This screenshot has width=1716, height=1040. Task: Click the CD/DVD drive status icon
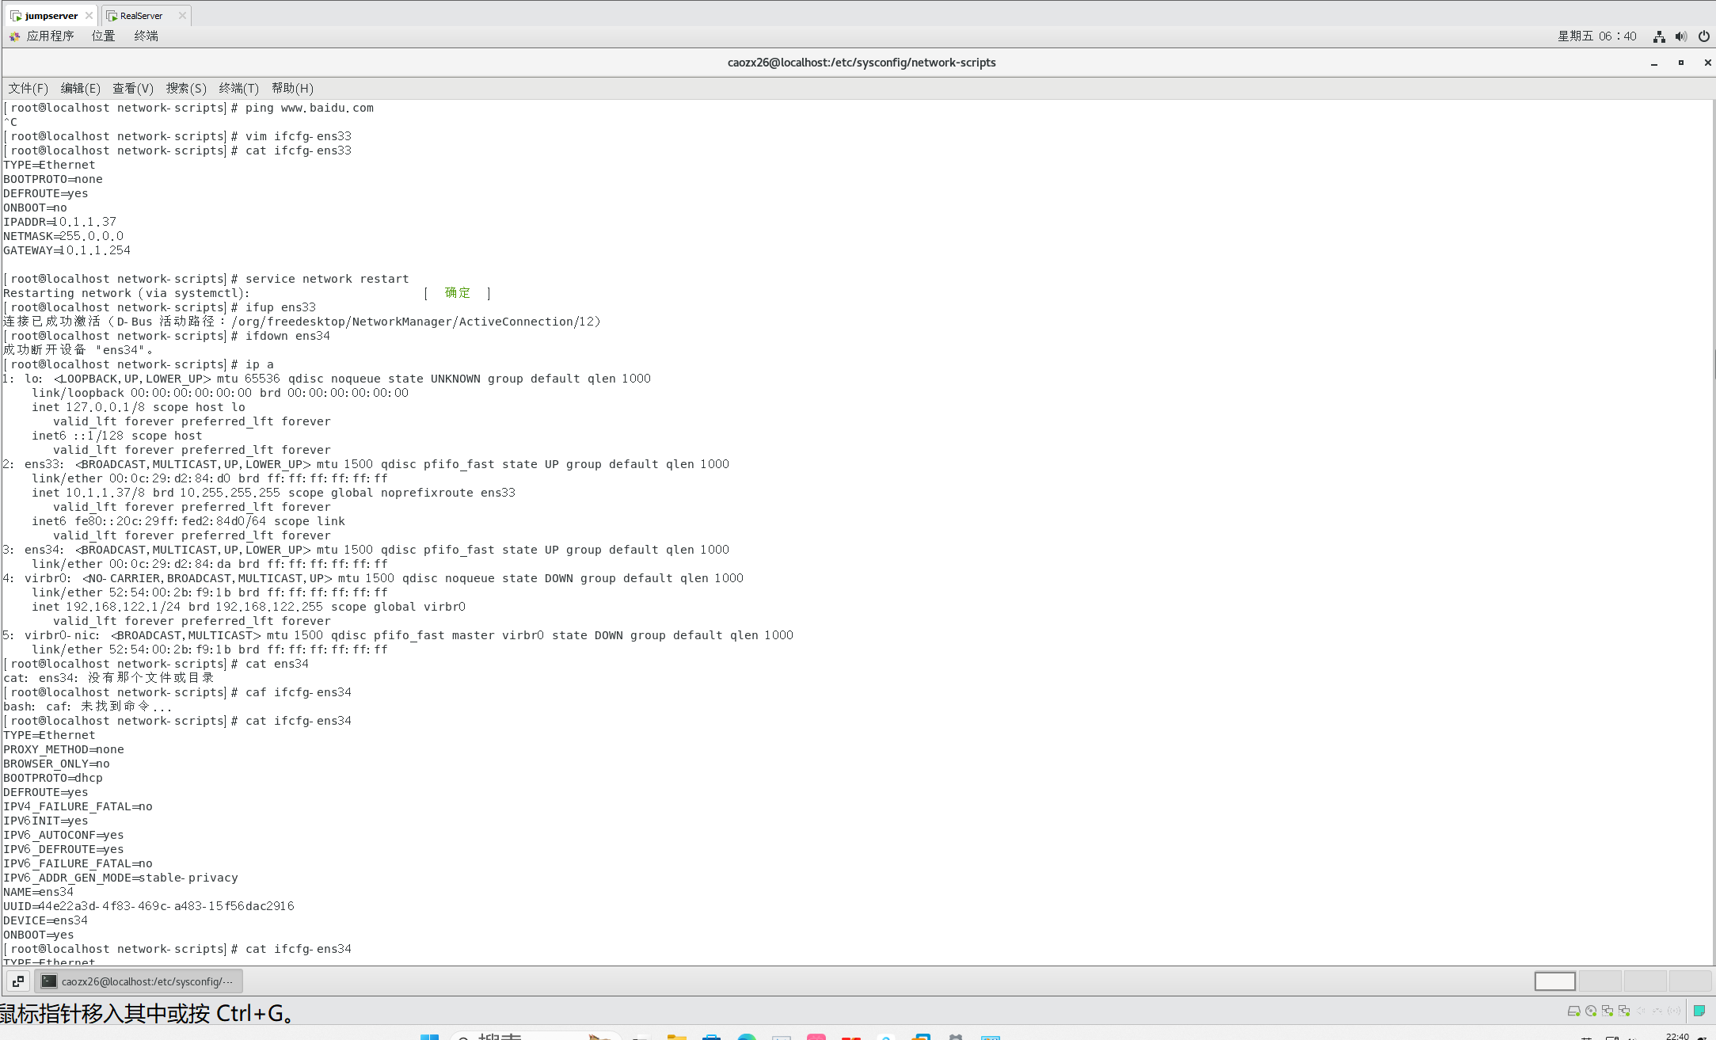[x=1590, y=1011]
